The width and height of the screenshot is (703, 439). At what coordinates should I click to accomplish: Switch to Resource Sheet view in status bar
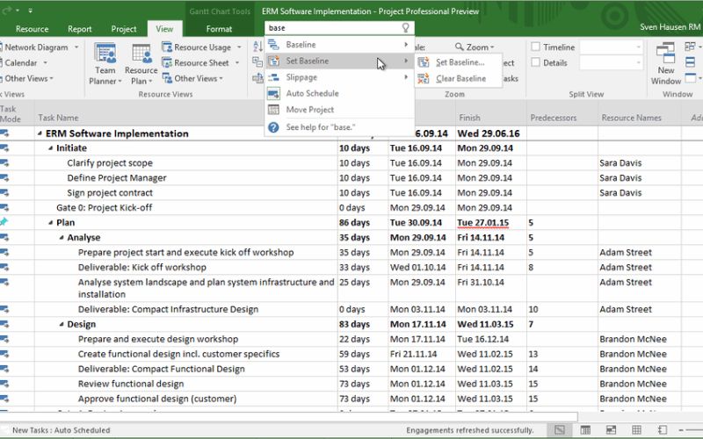click(636, 430)
